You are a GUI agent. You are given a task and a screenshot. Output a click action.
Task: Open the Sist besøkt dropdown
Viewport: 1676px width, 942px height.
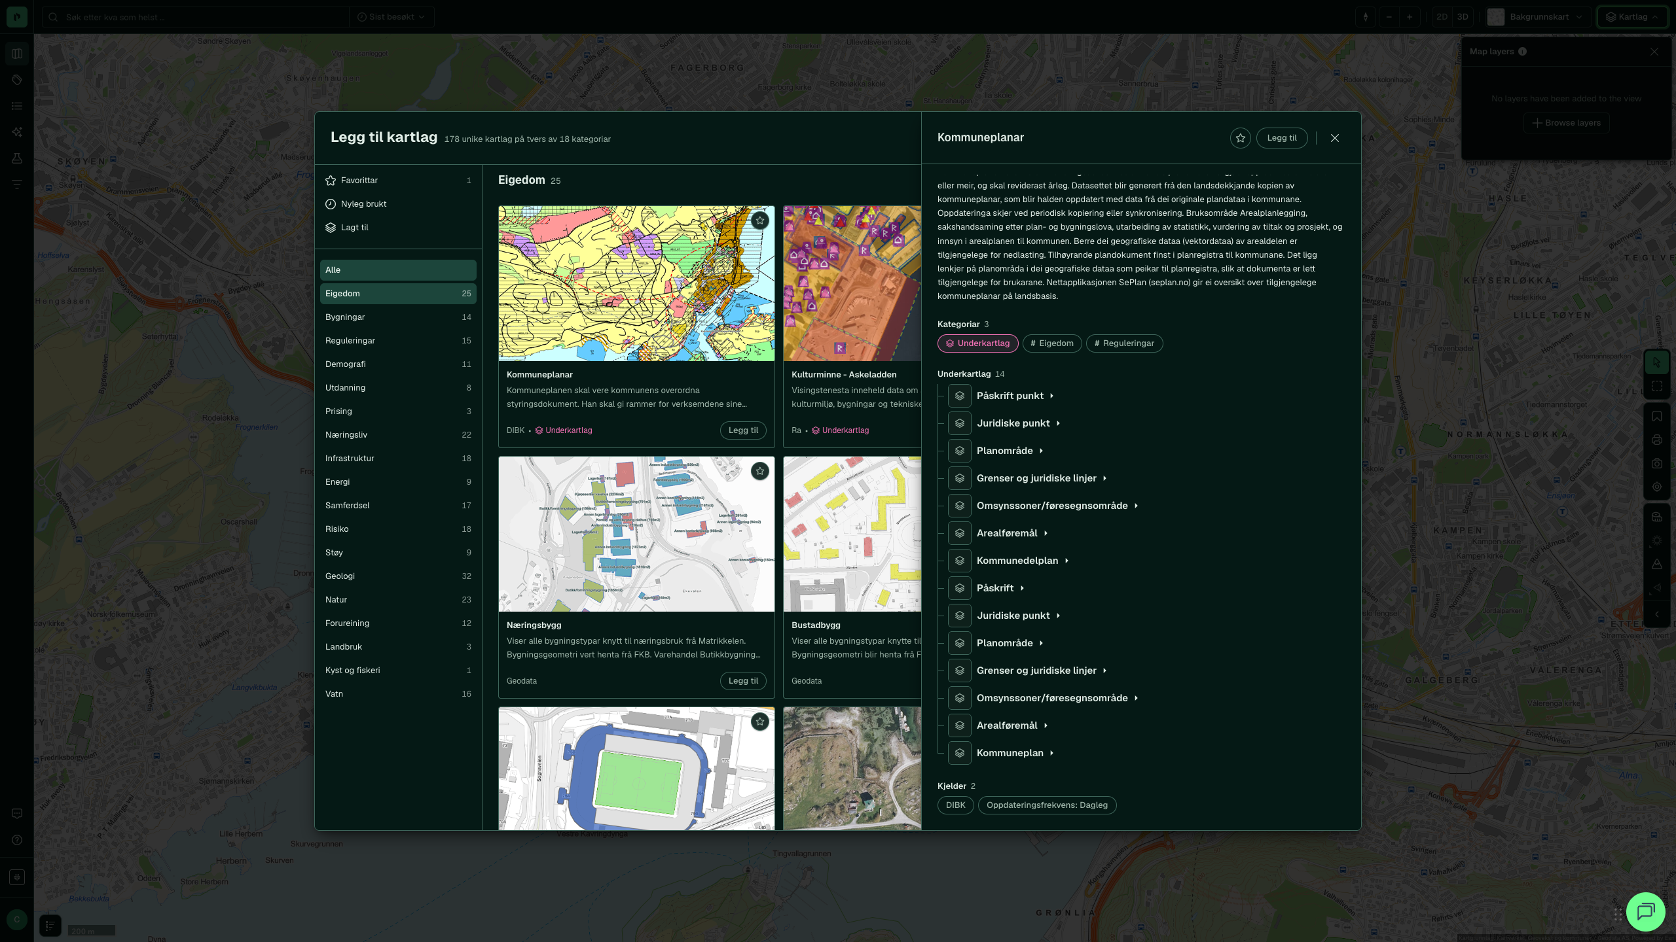(x=391, y=17)
